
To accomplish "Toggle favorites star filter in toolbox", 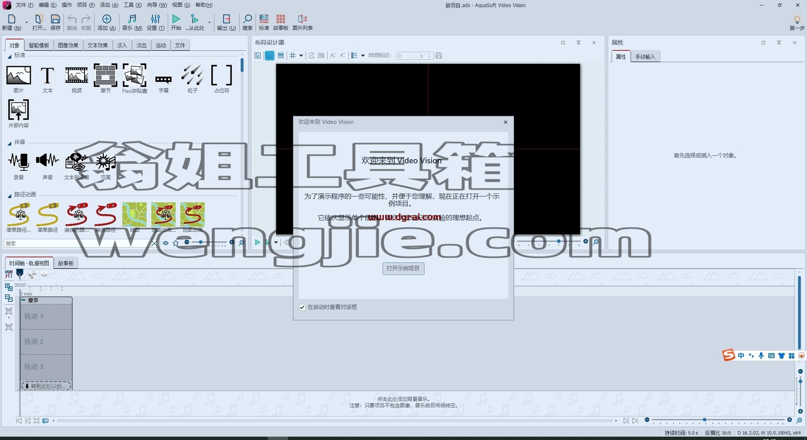I will (176, 243).
